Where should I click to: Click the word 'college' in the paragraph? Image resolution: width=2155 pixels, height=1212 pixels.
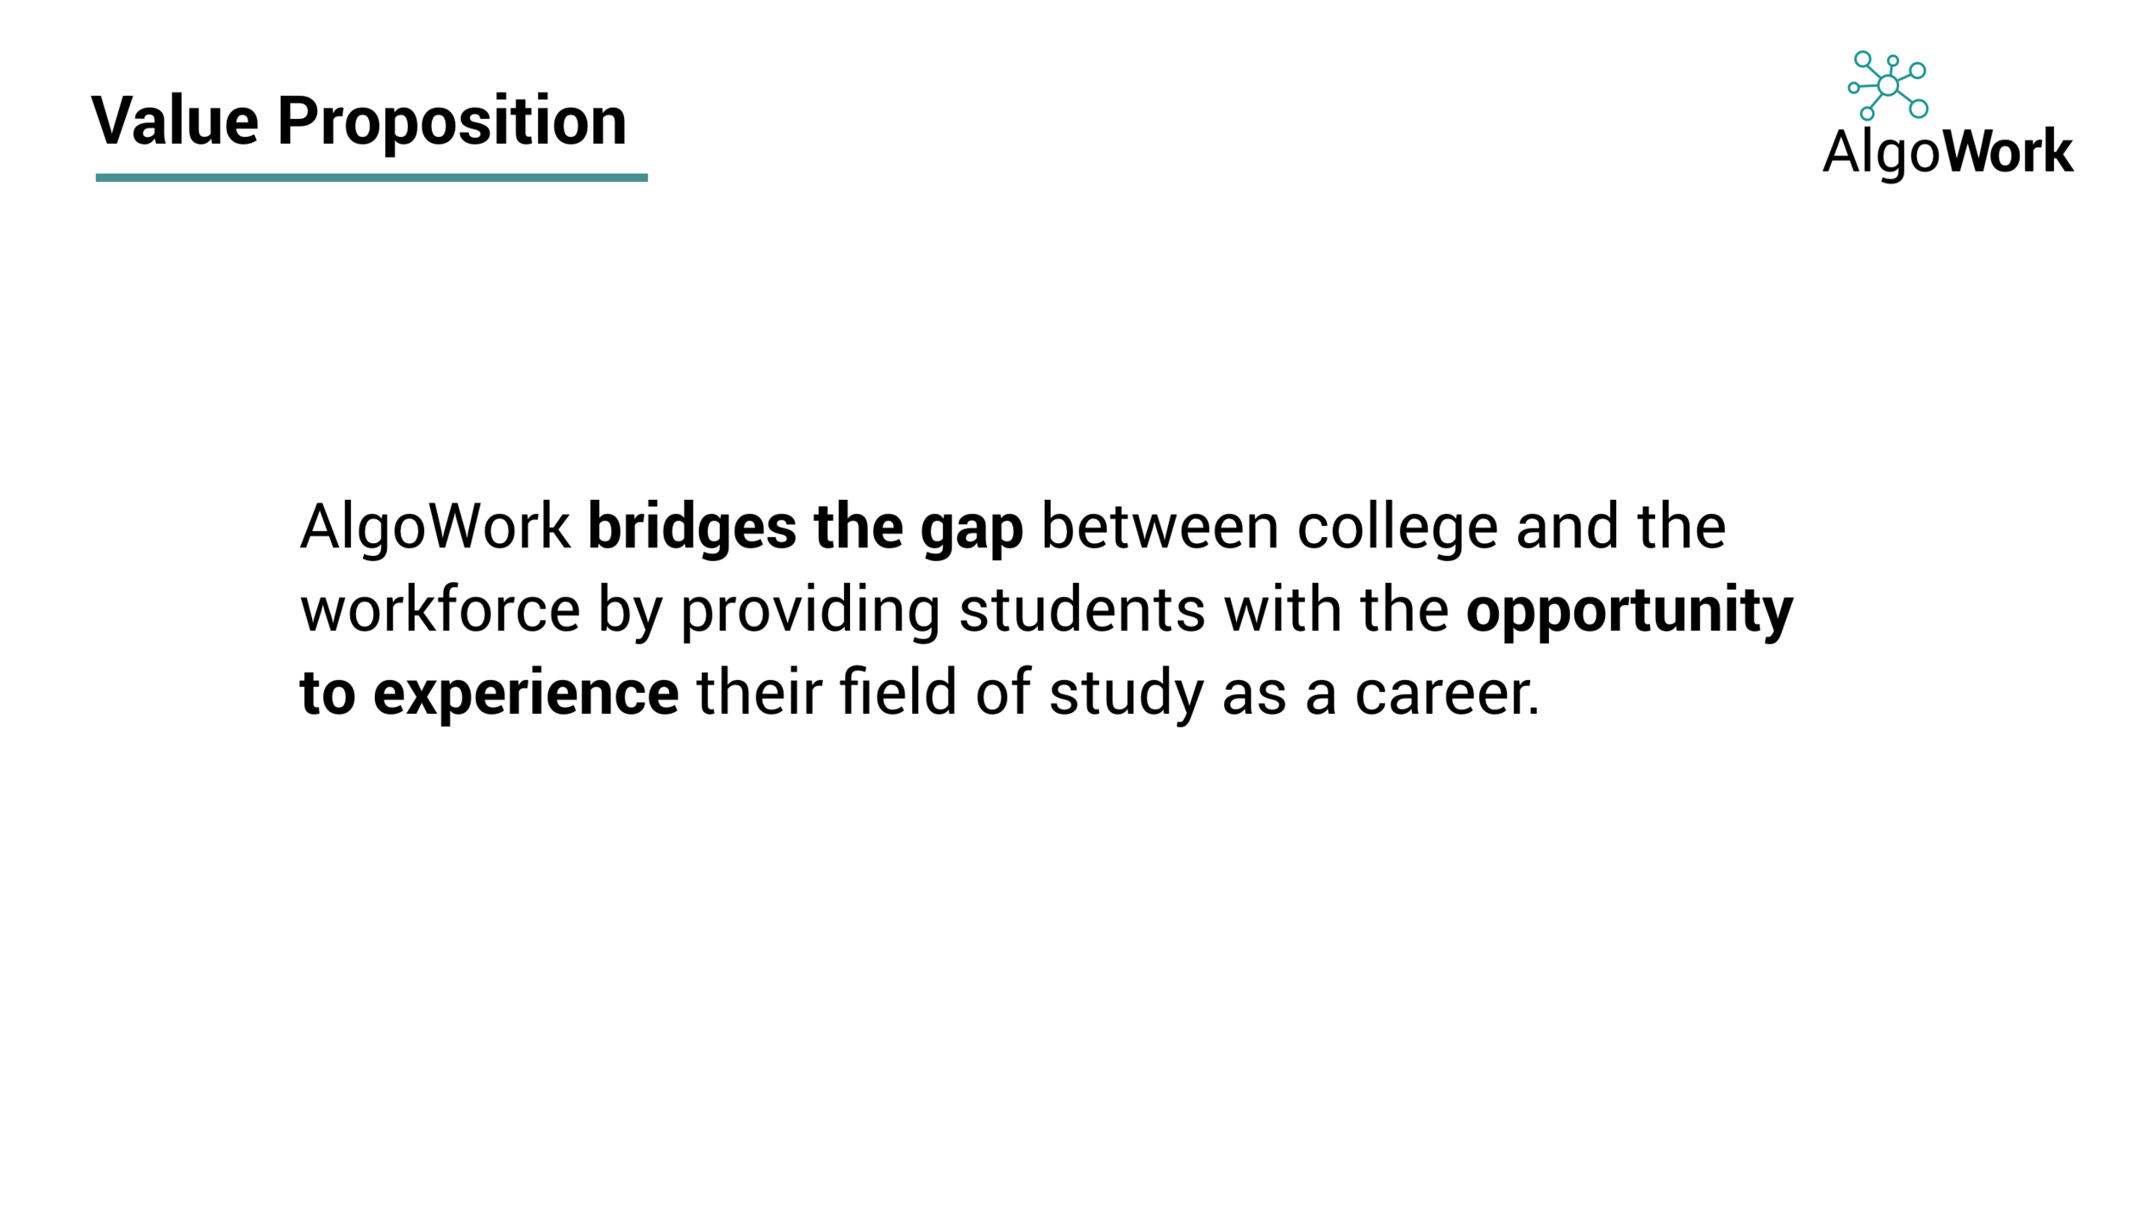1397,528
